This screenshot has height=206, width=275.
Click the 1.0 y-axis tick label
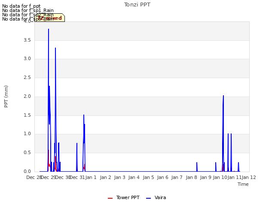27,134
